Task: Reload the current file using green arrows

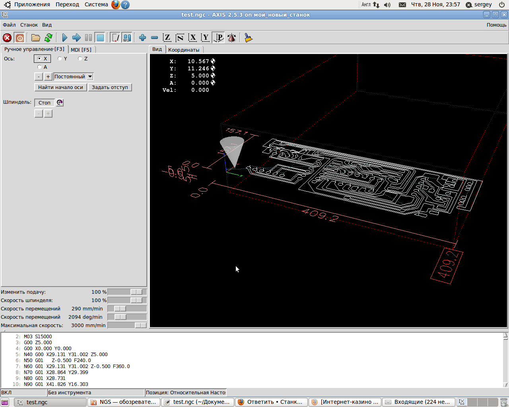Action: [x=49, y=38]
